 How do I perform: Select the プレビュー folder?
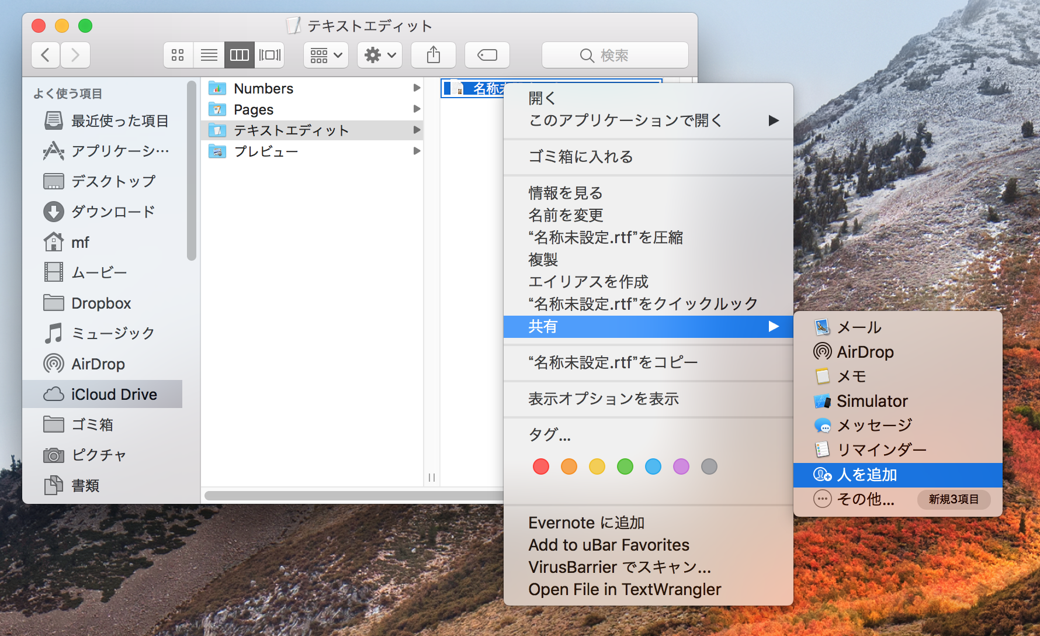[312, 151]
